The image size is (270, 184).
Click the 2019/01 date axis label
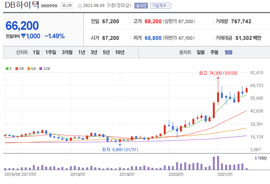click(127, 174)
